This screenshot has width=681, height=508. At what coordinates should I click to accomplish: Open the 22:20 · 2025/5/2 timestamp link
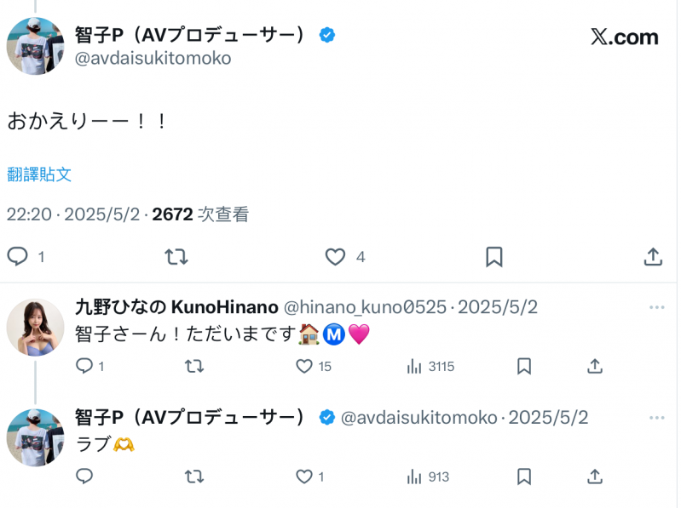click(73, 214)
